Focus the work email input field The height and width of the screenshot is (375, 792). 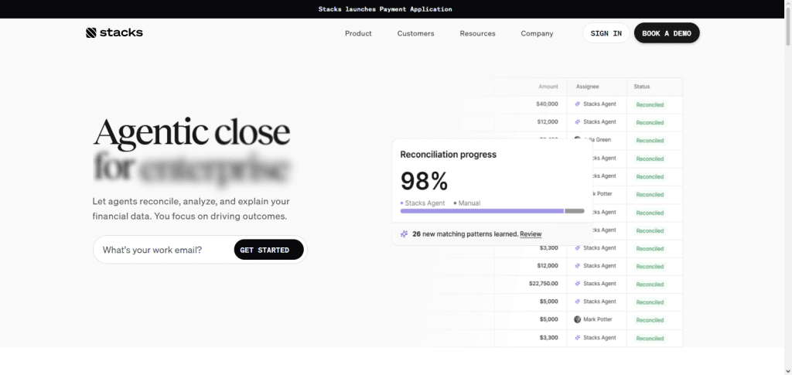163,250
